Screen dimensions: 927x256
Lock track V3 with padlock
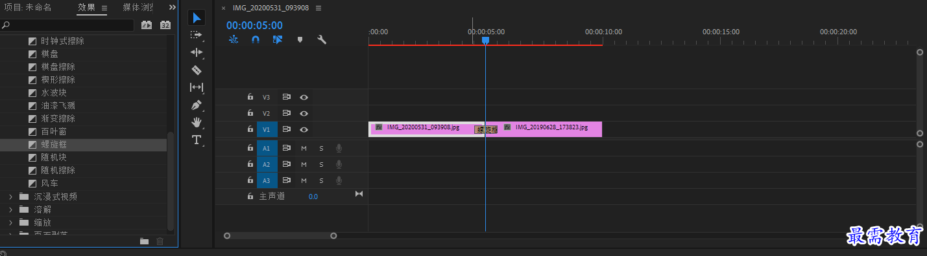coord(250,97)
